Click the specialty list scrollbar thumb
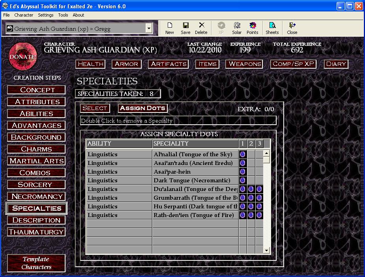The height and width of the screenshot is (277, 365). 266,160
